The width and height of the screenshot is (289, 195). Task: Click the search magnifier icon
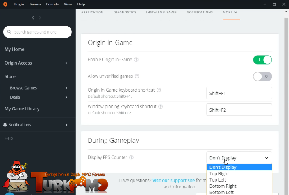(9, 32)
